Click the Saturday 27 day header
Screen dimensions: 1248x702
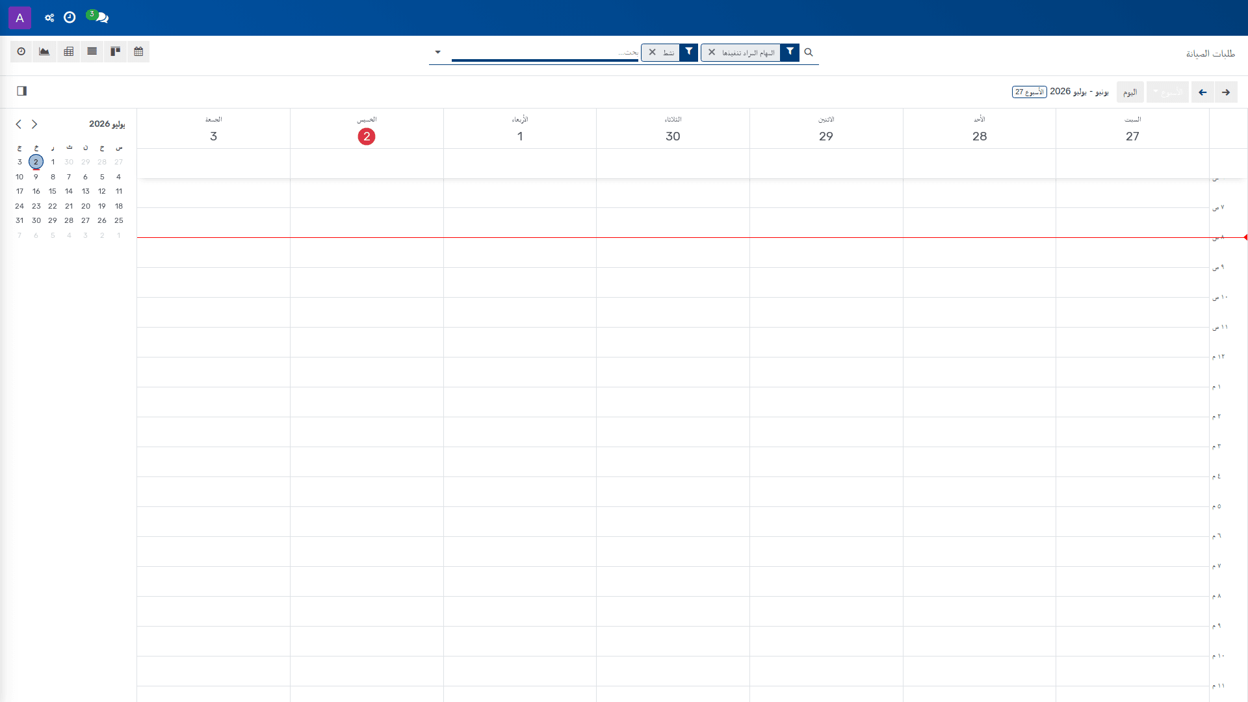pos(1132,129)
